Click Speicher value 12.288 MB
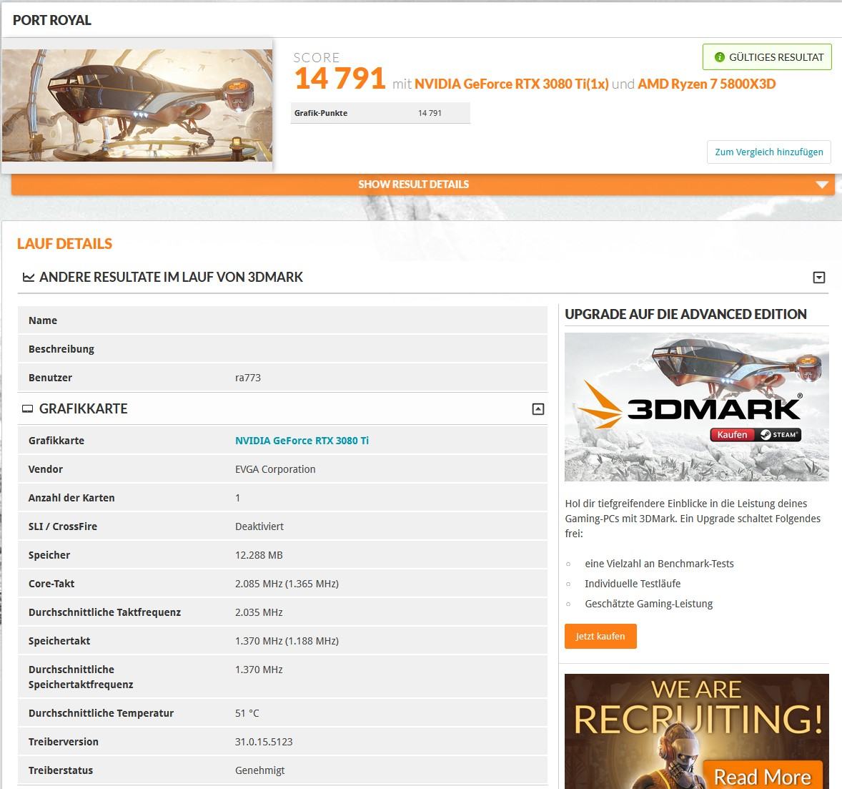This screenshot has height=789, width=842. coord(259,555)
